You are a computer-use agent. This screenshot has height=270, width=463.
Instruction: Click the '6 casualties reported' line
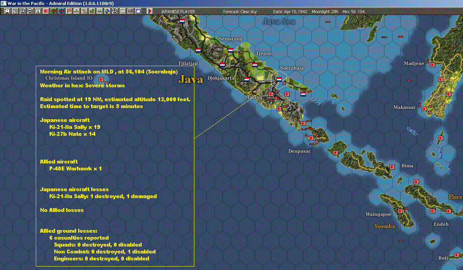[x=79, y=238]
